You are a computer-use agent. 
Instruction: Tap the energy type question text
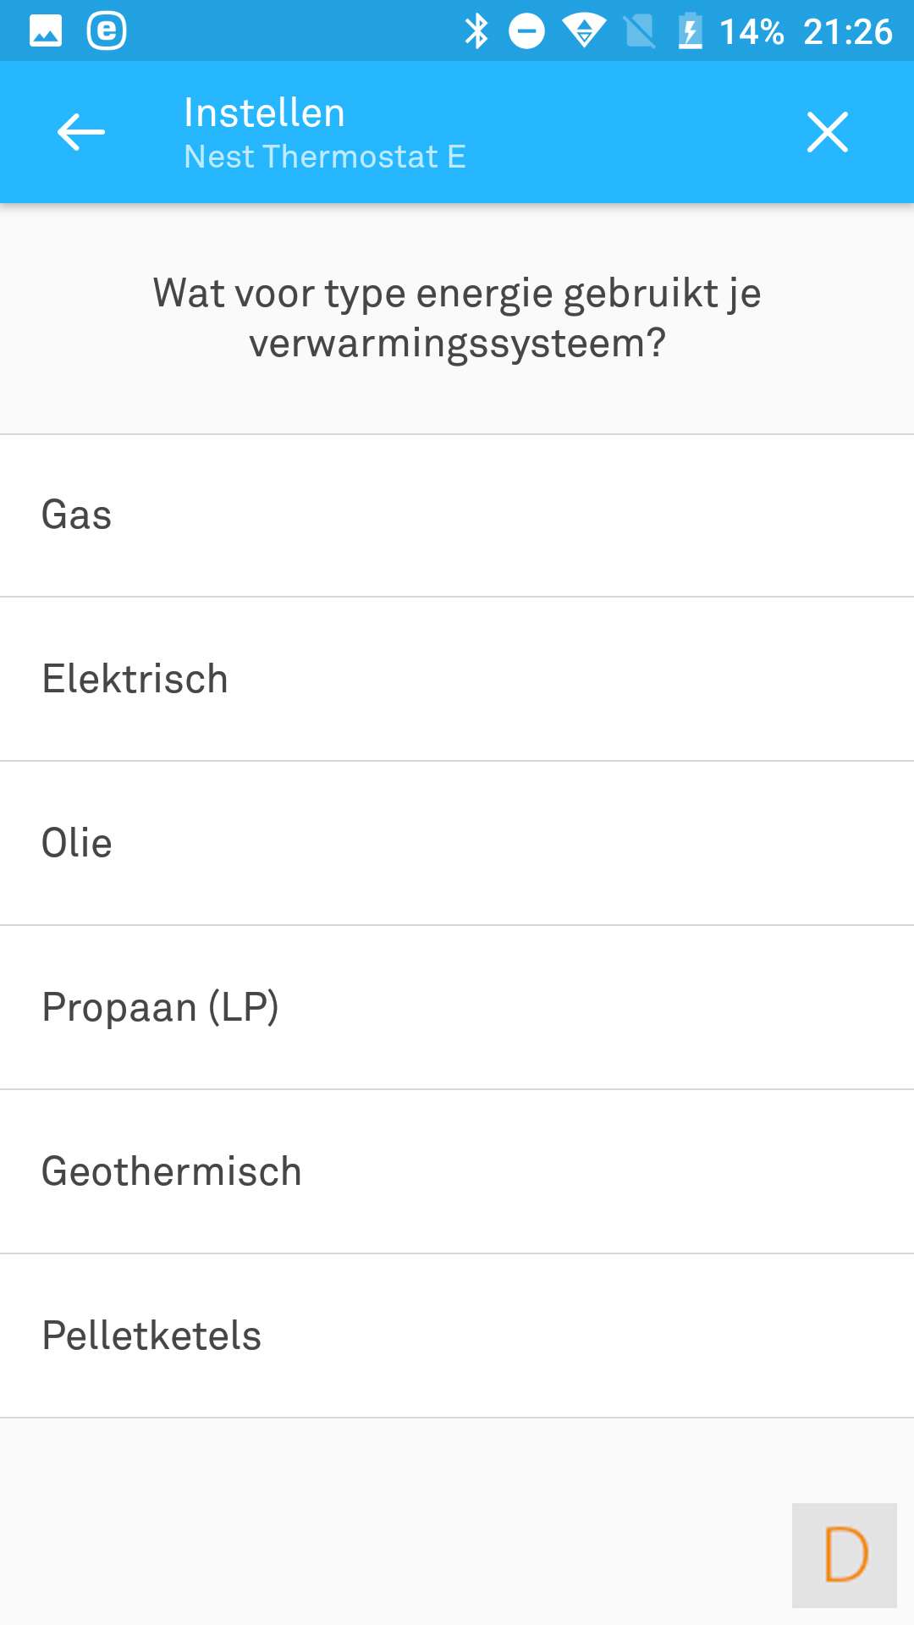tap(457, 318)
